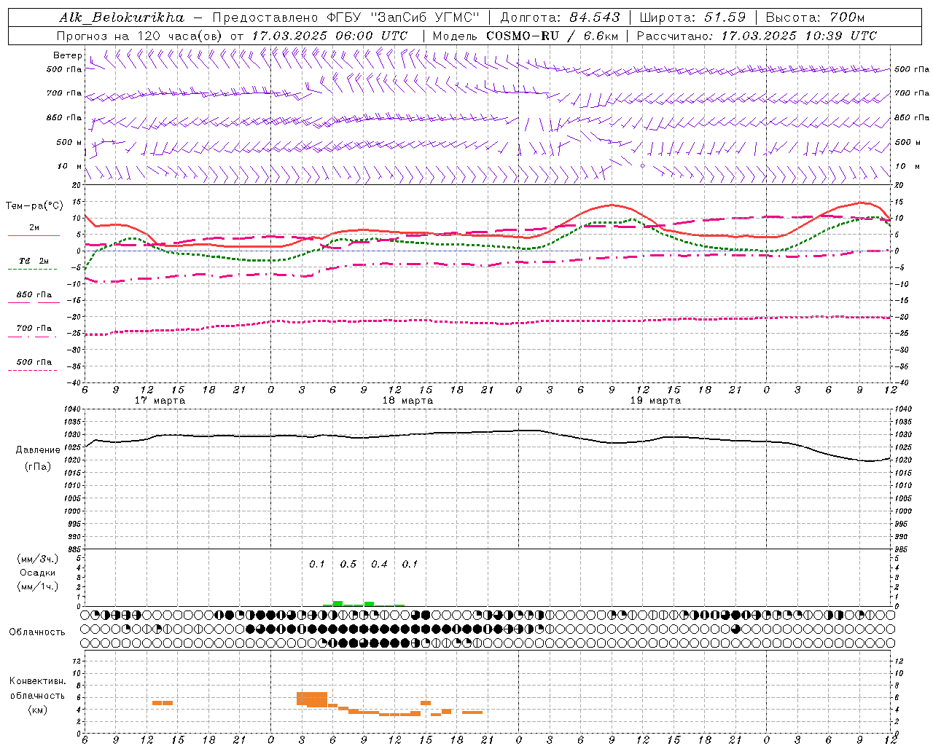
Task: Click the 0.5 precipitation amount value
Action: [348, 564]
